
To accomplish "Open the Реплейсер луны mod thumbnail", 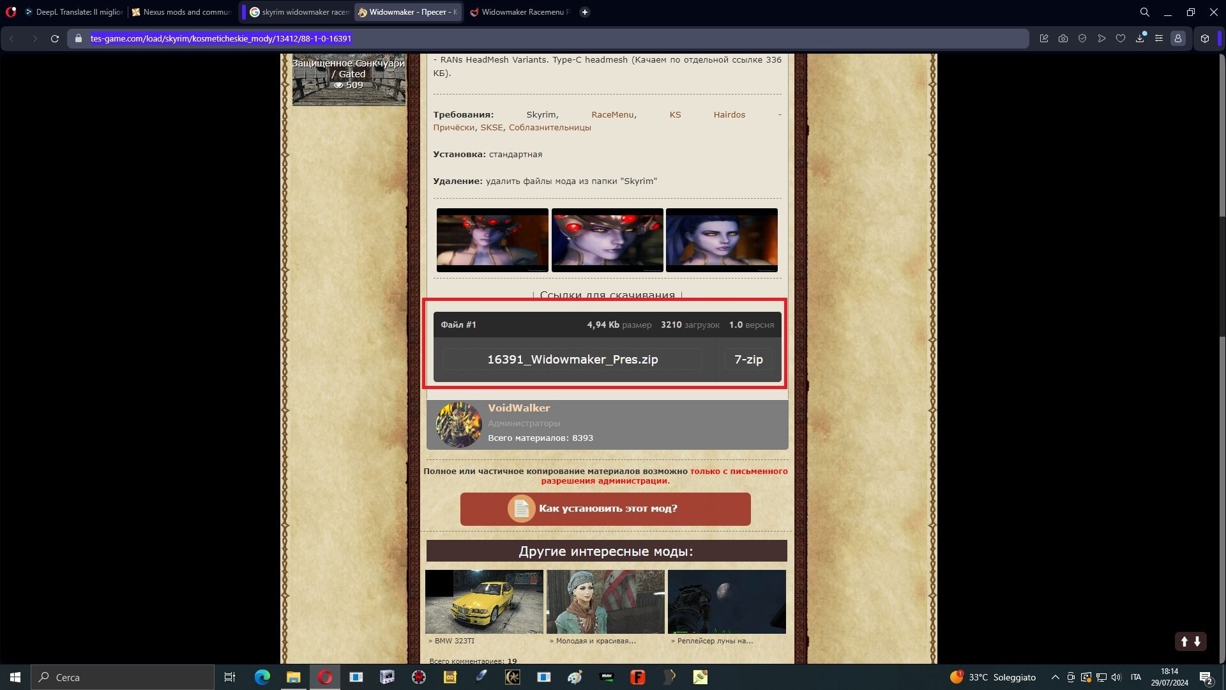I will (x=727, y=602).
